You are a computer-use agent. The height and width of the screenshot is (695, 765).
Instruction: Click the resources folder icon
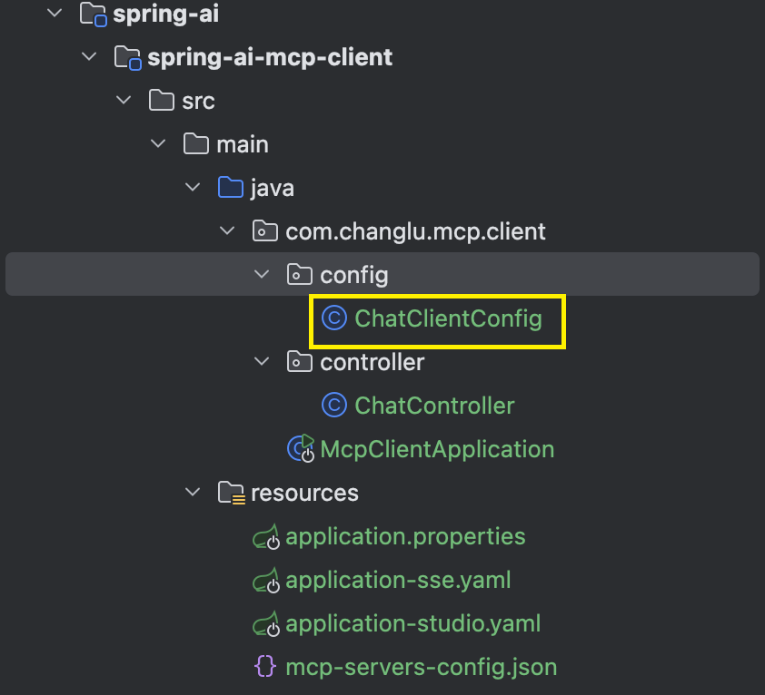coord(232,493)
